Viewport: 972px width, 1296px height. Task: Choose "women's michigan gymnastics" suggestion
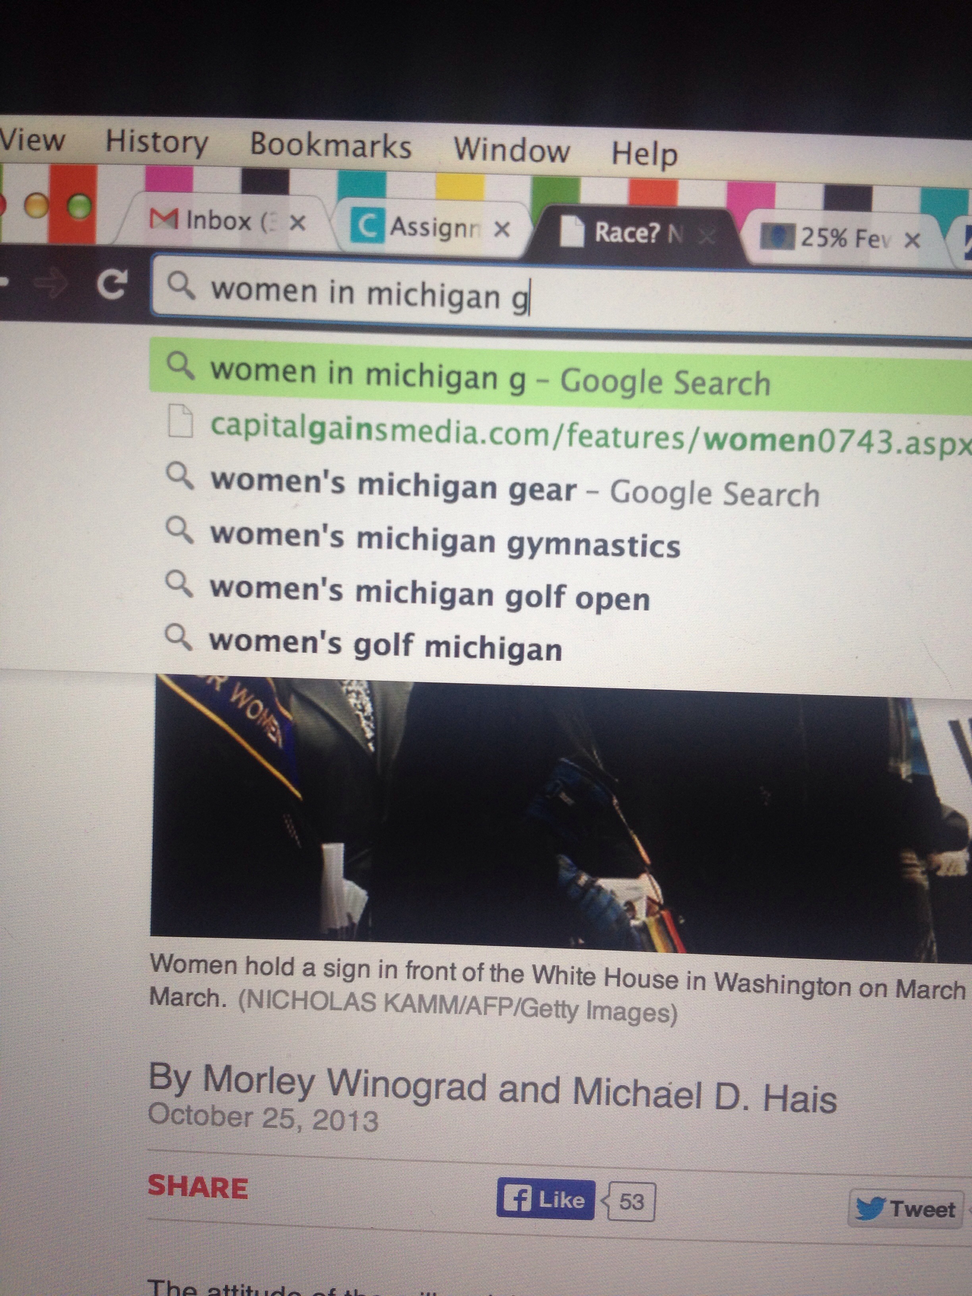coord(445,542)
